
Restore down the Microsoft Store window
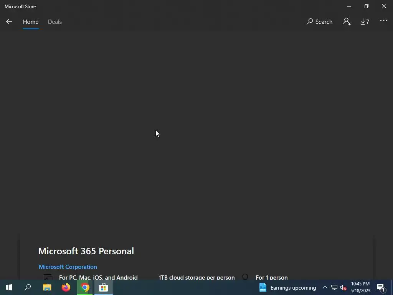click(x=367, y=6)
